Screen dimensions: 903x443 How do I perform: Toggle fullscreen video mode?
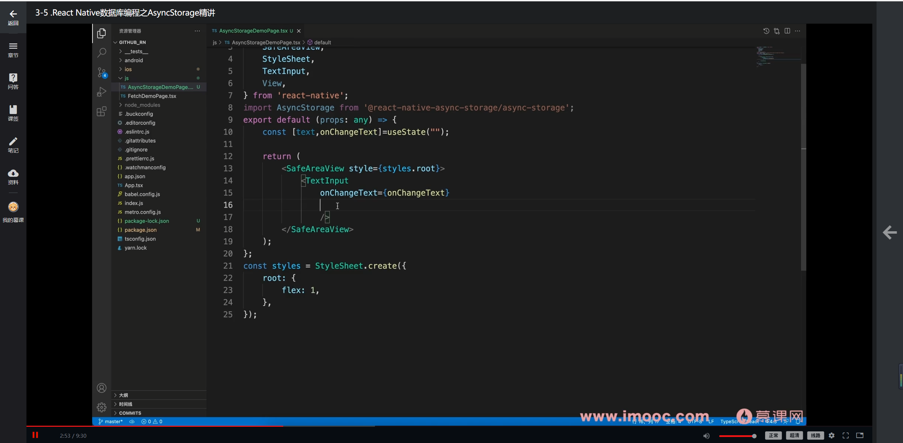click(x=846, y=436)
